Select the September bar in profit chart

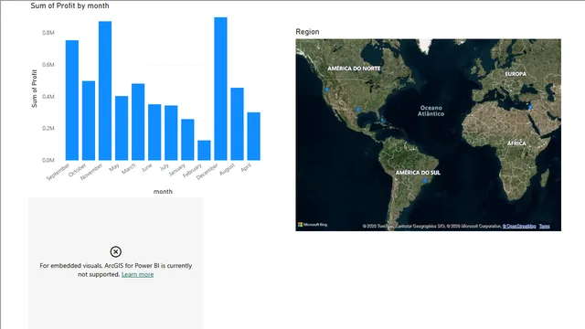(x=72, y=101)
